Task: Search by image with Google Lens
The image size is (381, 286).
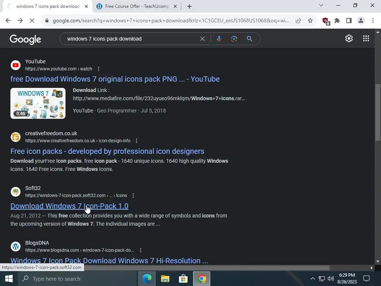Action: (x=234, y=39)
